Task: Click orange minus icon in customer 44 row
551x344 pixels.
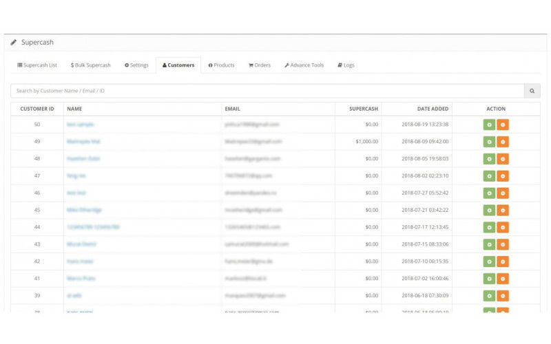Action: pyautogui.click(x=503, y=228)
